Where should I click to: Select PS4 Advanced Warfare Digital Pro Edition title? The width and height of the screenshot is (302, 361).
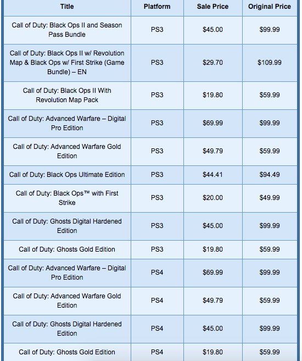[67, 273]
